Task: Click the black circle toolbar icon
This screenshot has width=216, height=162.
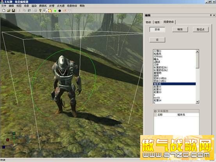Action: (60, 11)
